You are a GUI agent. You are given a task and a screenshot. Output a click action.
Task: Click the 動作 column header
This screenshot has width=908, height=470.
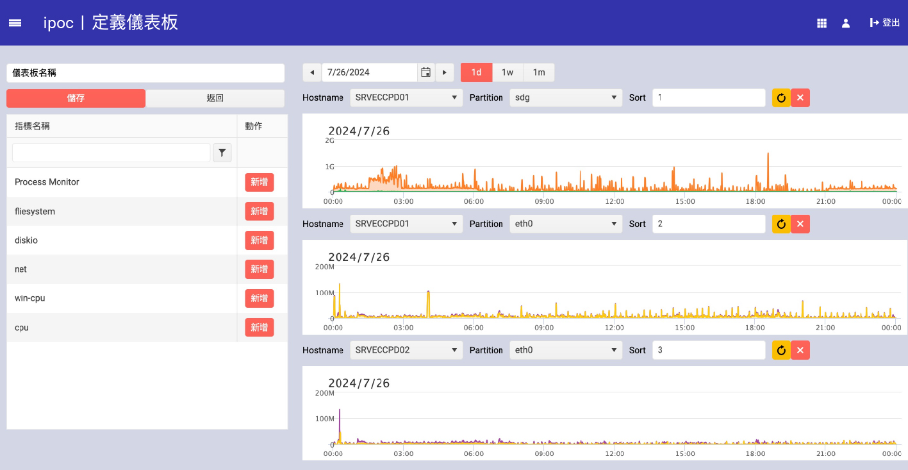click(x=262, y=126)
